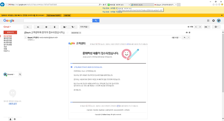Click the Chrome download button
Viewport: 224px width, 121px height.
pyautogui.click(x=54, y=16)
